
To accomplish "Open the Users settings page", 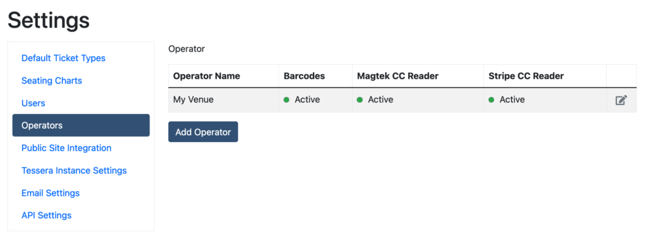I will [x=33, y=103].
